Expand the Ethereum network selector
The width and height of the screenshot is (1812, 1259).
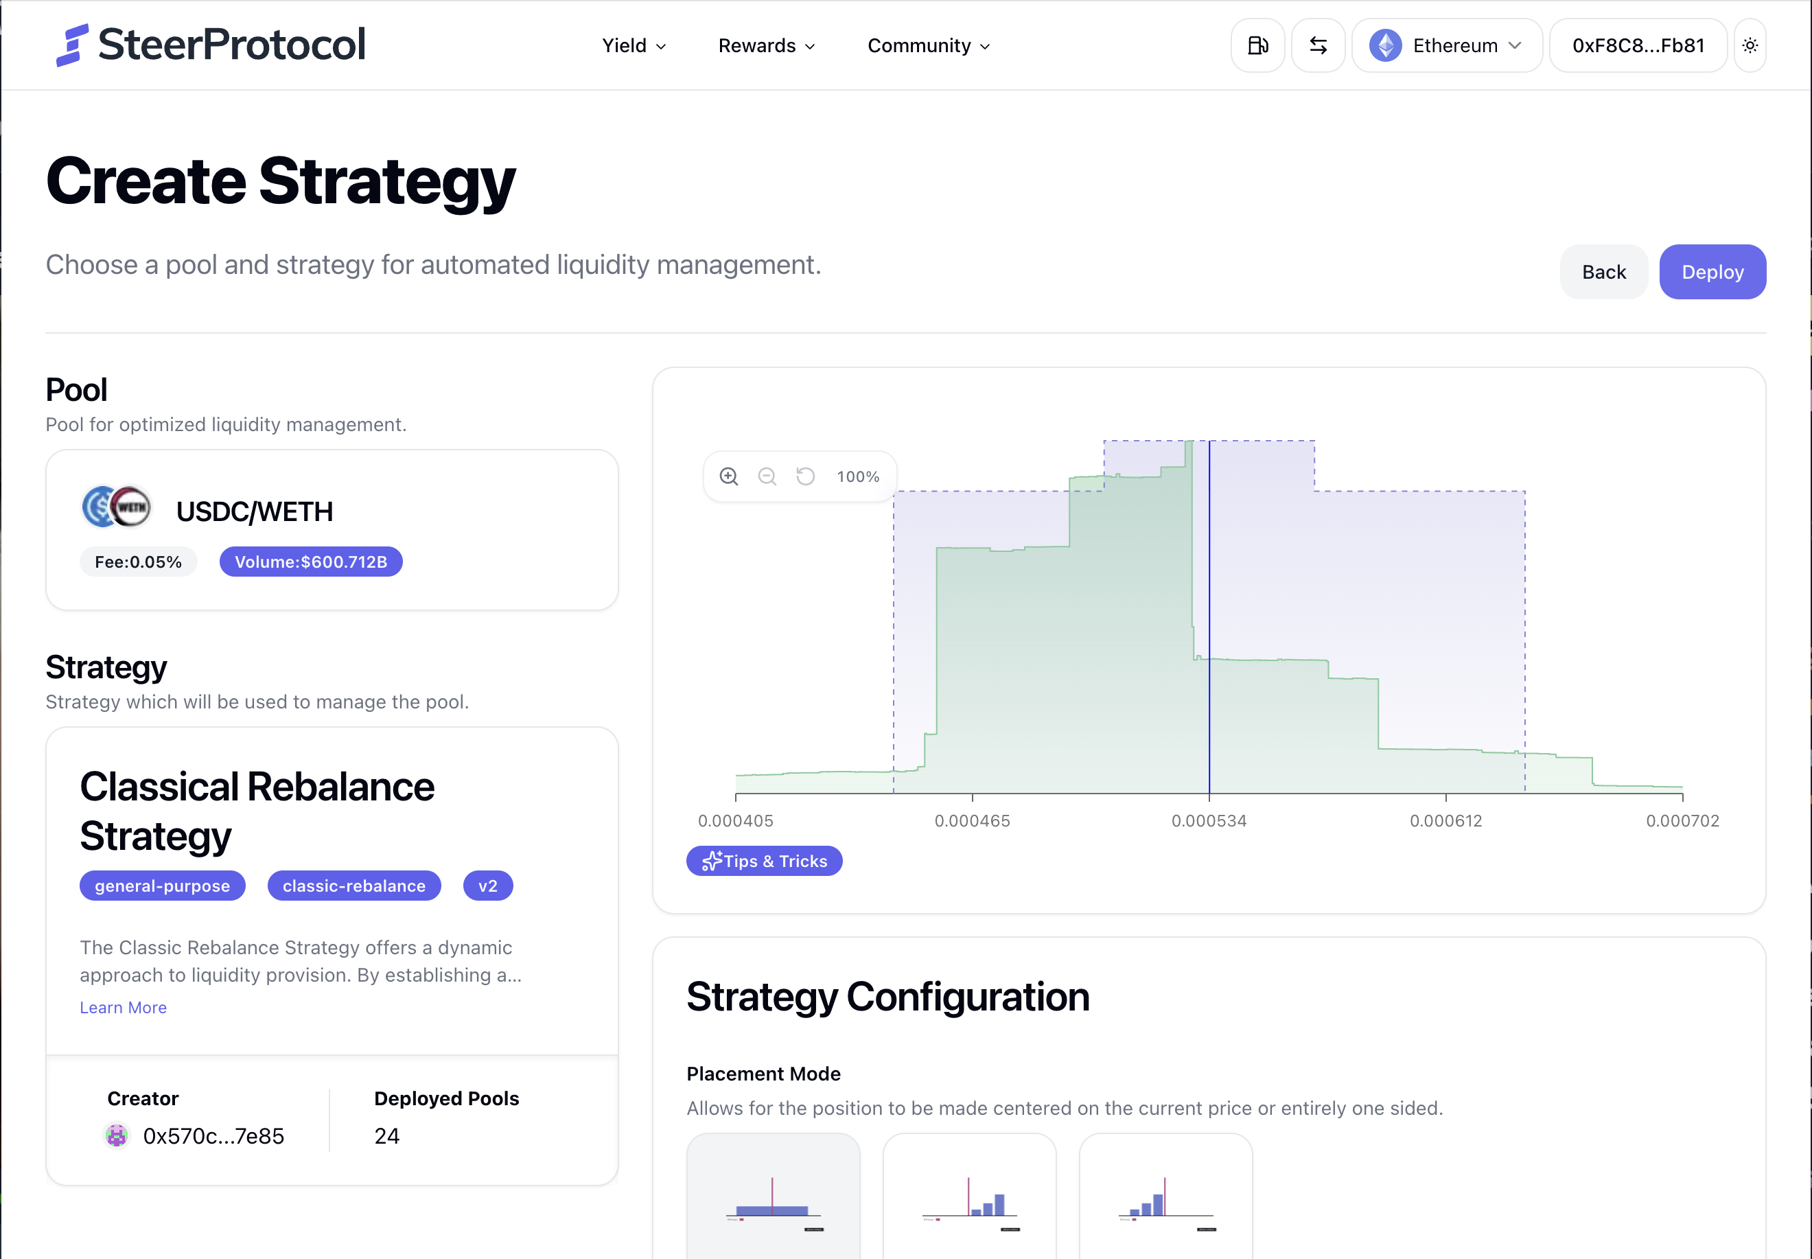click(x=1447, y=46)
